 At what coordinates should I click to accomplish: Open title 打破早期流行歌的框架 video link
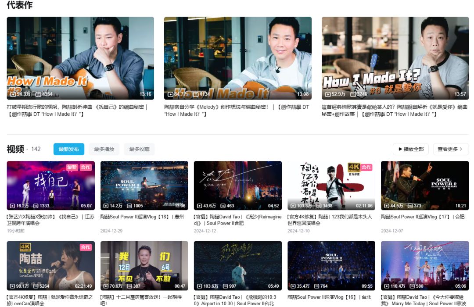(x=77, y=111)
